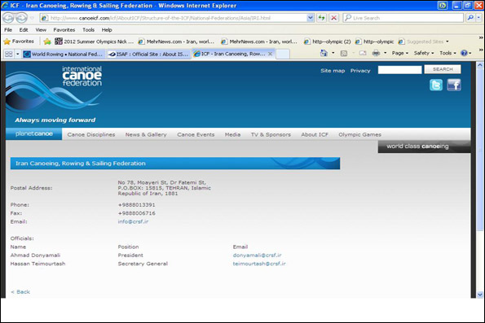Screen dimensions: 485x323
Task: Switch to World Rowing National Fed tab
Action: [x=64, y=54]
